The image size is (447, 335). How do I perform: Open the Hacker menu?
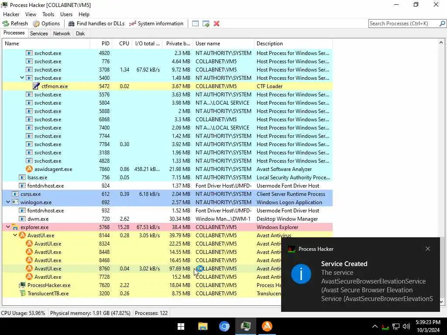tap(11, 14)
